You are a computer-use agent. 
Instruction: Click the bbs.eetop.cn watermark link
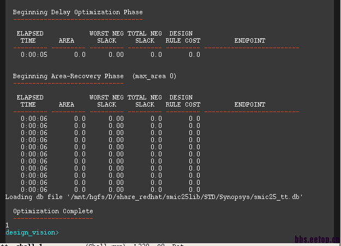(x=317, y=239)
